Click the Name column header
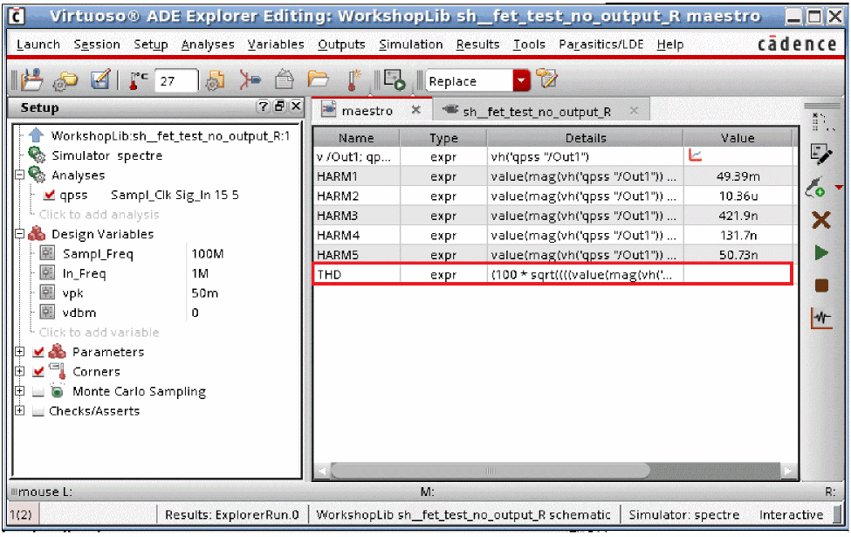This screenshot has height=537, width=851. coord(357,138)
